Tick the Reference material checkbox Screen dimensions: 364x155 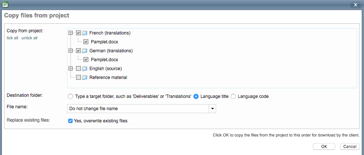[x=78, y=77]
